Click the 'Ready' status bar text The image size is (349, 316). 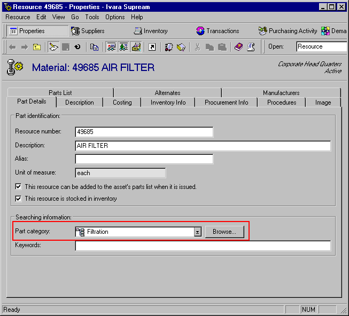[12, 310]
